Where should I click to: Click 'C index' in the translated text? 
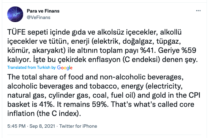[x=64, y=113]
